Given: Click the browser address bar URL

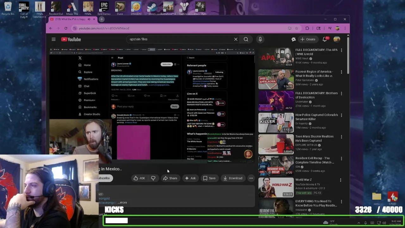Looking at the screenshot, I should click(104, 28).
